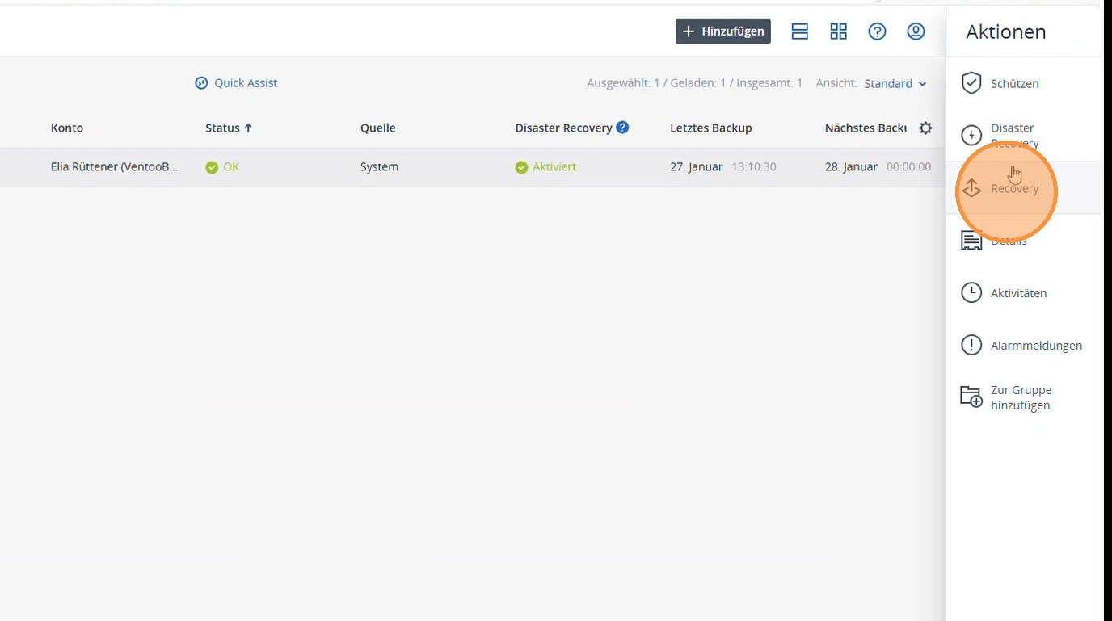Open Aktivitäten action
The width and height of the screenshot is (1112, 621).
[1023, 293]
